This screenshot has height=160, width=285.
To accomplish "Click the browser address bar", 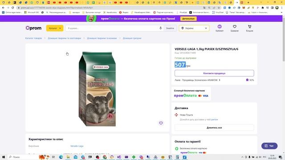I will pyautogui.click(x=109, y=8).
